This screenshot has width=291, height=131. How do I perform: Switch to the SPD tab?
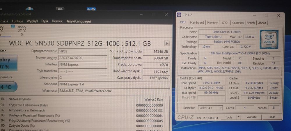click(x=225, y=23)
